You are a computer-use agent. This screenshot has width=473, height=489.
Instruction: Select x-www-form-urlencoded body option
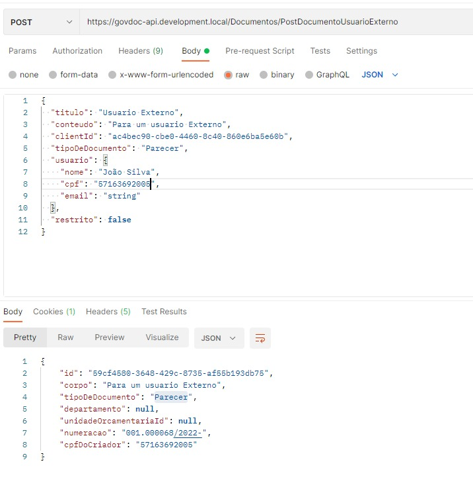[x=112, y=75]
